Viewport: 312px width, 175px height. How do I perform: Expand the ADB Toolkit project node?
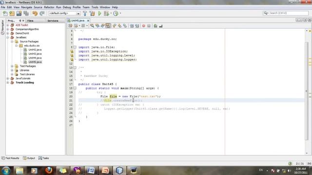[x=8, y=25]
